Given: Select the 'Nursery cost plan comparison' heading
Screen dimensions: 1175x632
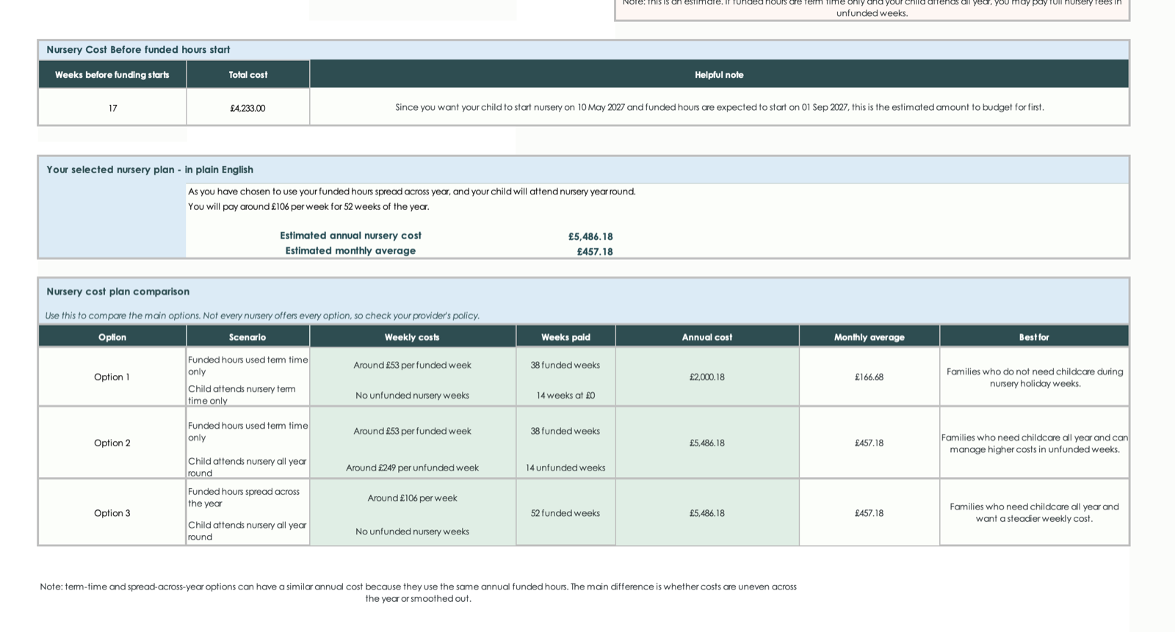Looking at the screenshot, I should click(x=117, y=291).
